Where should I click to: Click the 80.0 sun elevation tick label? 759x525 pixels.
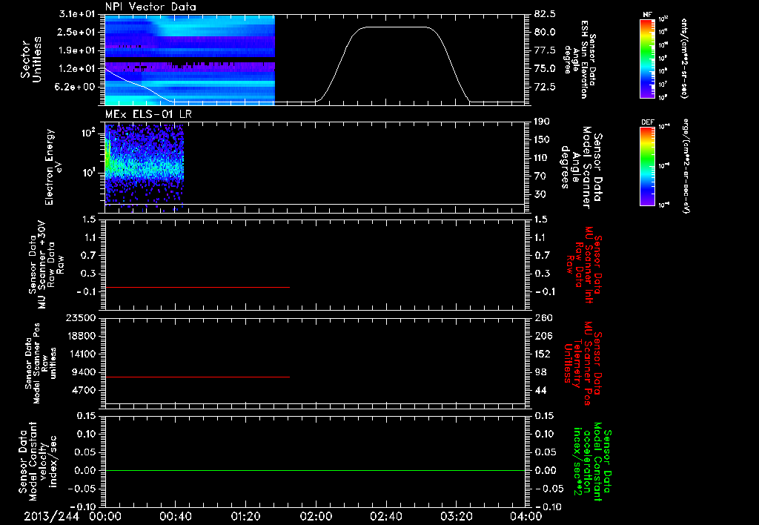(545, 32)
